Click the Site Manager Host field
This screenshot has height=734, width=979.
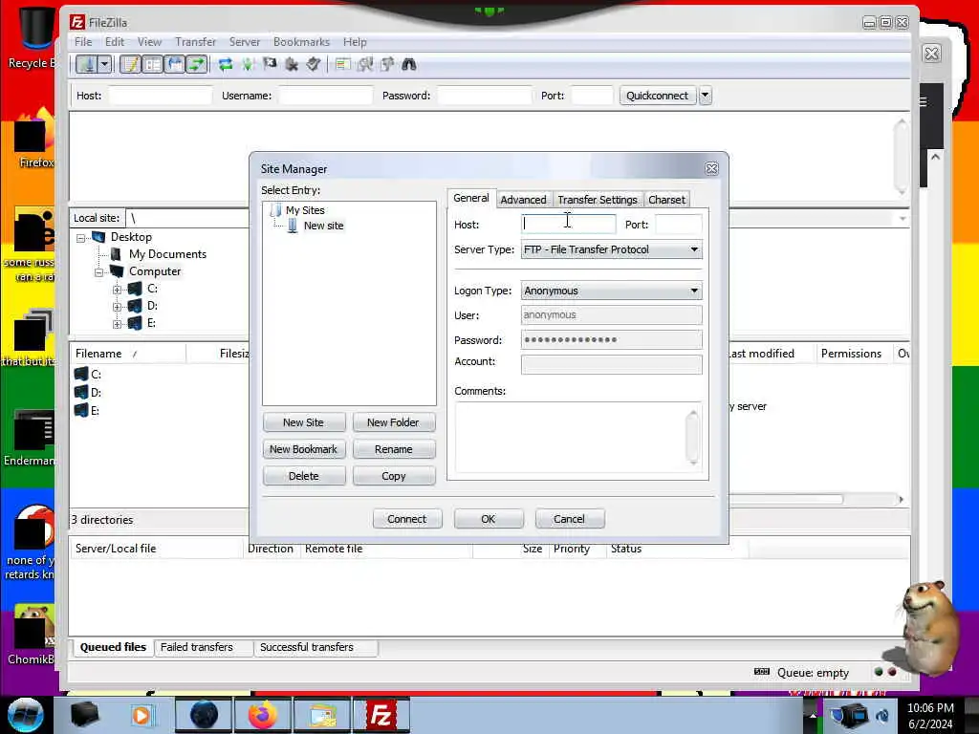568,224
